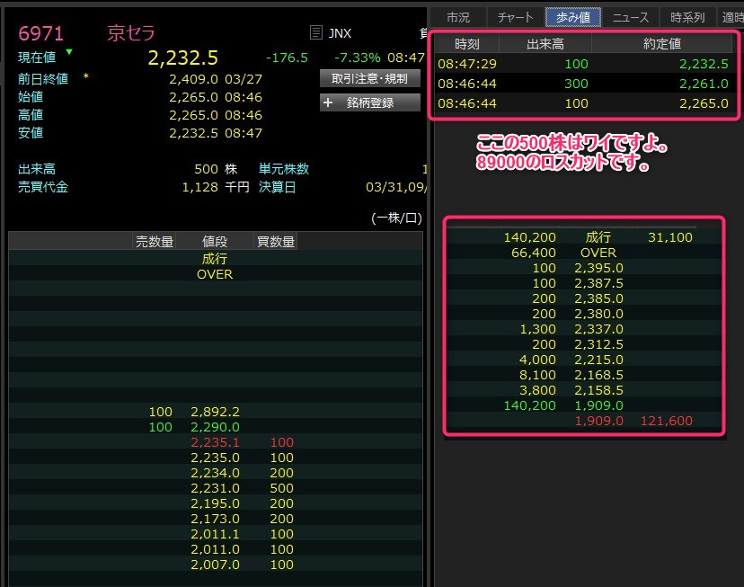744x587 pixels.
Task: Switch to the 市況 tab
Action: [458, 17]
